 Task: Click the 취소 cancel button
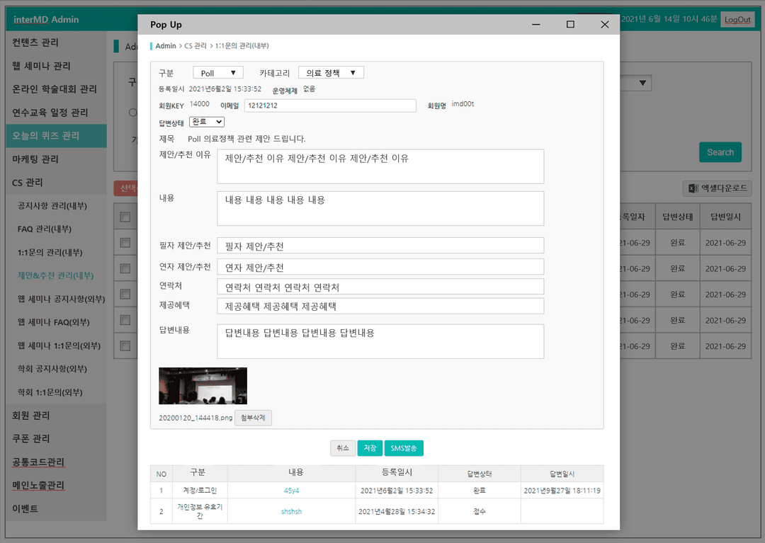[x=343, y=448]
